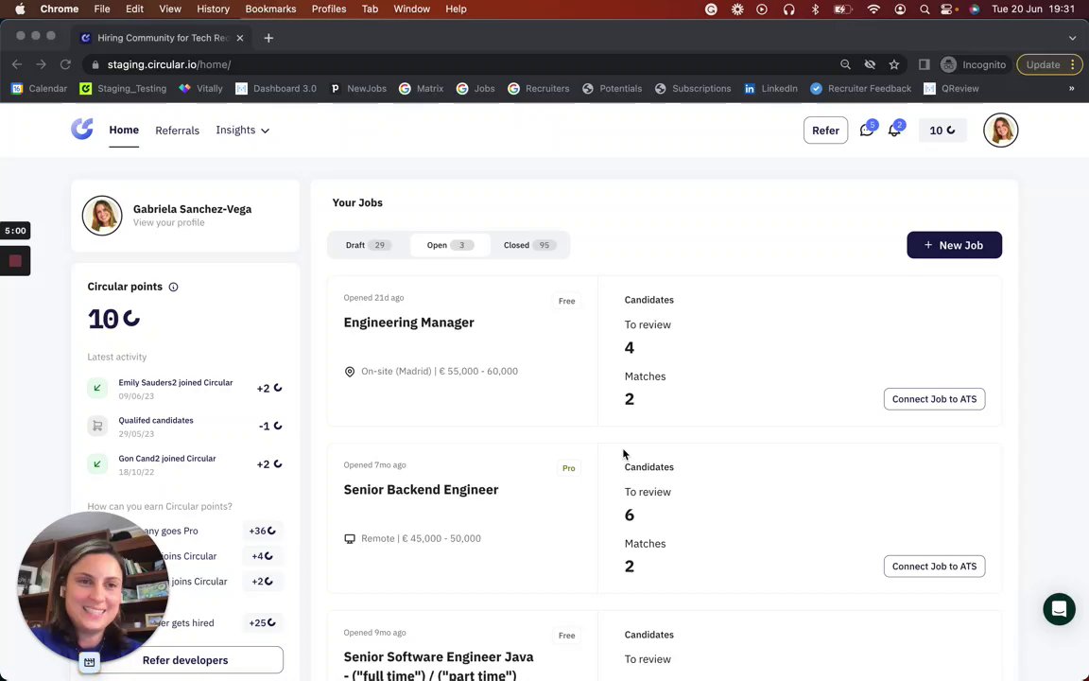This screenshot has width=1089, height=681.
Task: Click the Bluetooth menu bar icon
Action: (816, 9)
